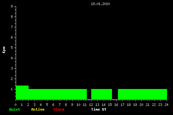Click the hour 20 label on time axis

click(141, 105)
